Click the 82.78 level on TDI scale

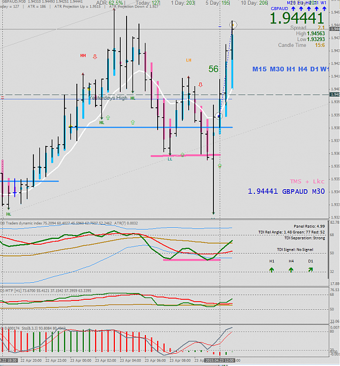point(335,223)
